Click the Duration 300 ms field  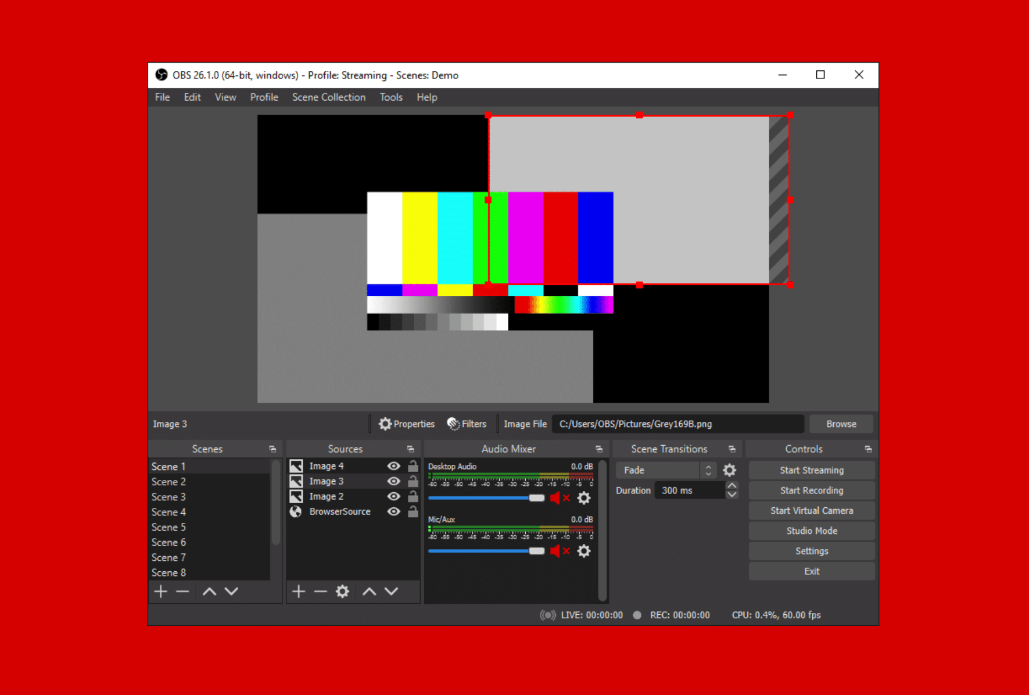pyautogui.click(x=690, y=490)
